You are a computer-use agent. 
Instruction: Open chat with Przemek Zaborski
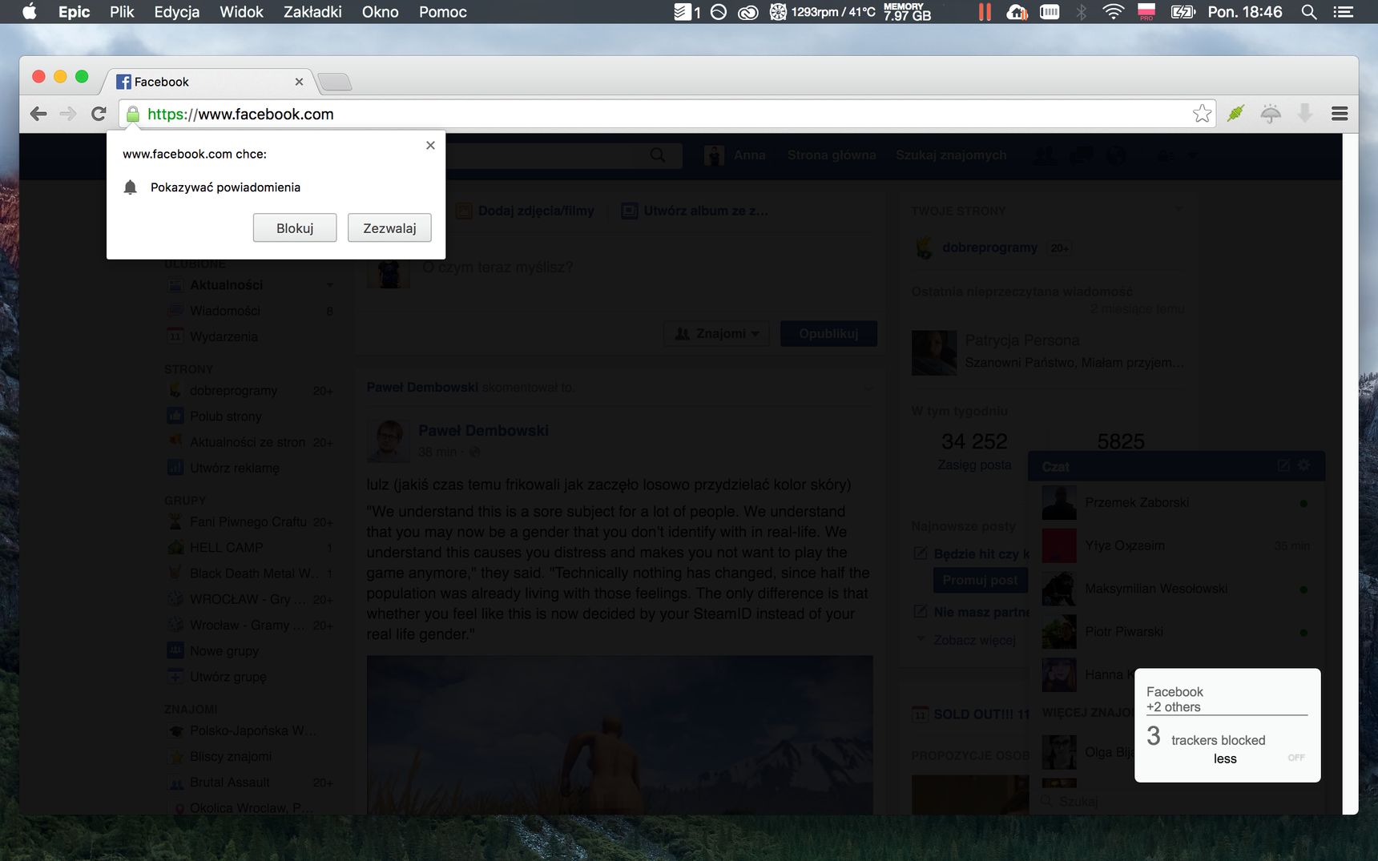pyautogui.click(x=1176, y=503)
